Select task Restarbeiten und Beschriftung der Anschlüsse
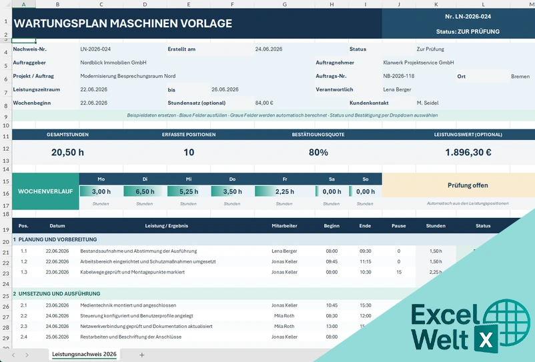 pyautogui.click(x=131, y=337)
